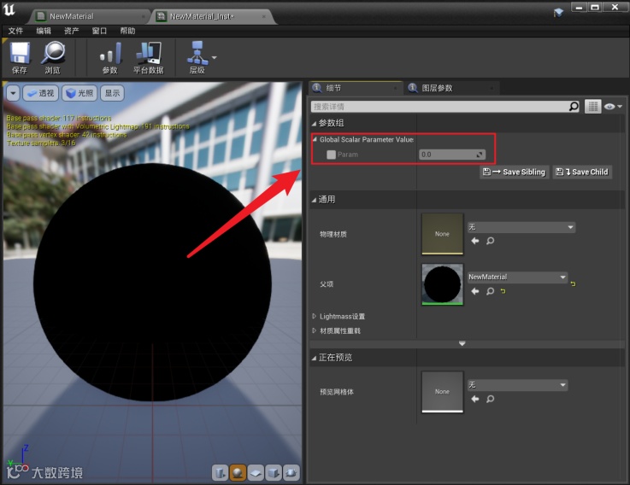Click the tutorial graduation cap icon

tap(558, 13)
